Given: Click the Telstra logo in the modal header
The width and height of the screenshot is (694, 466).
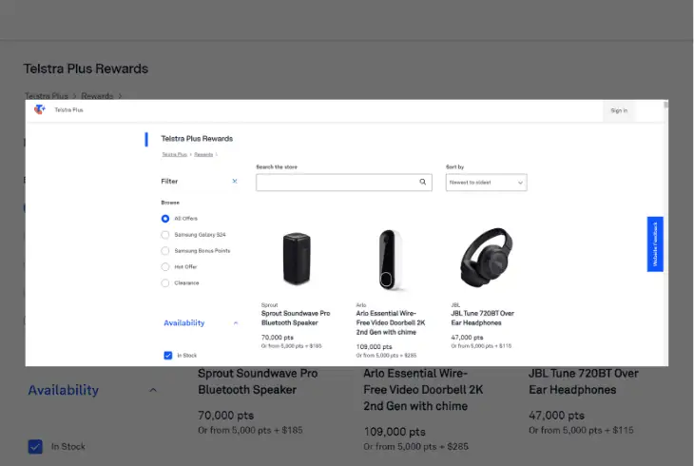Looking at the screenshot, I should pyautogui.click(x=40, y=109).
